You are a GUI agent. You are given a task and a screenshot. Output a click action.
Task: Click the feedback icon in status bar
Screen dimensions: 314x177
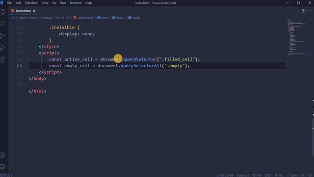point(303,175)
